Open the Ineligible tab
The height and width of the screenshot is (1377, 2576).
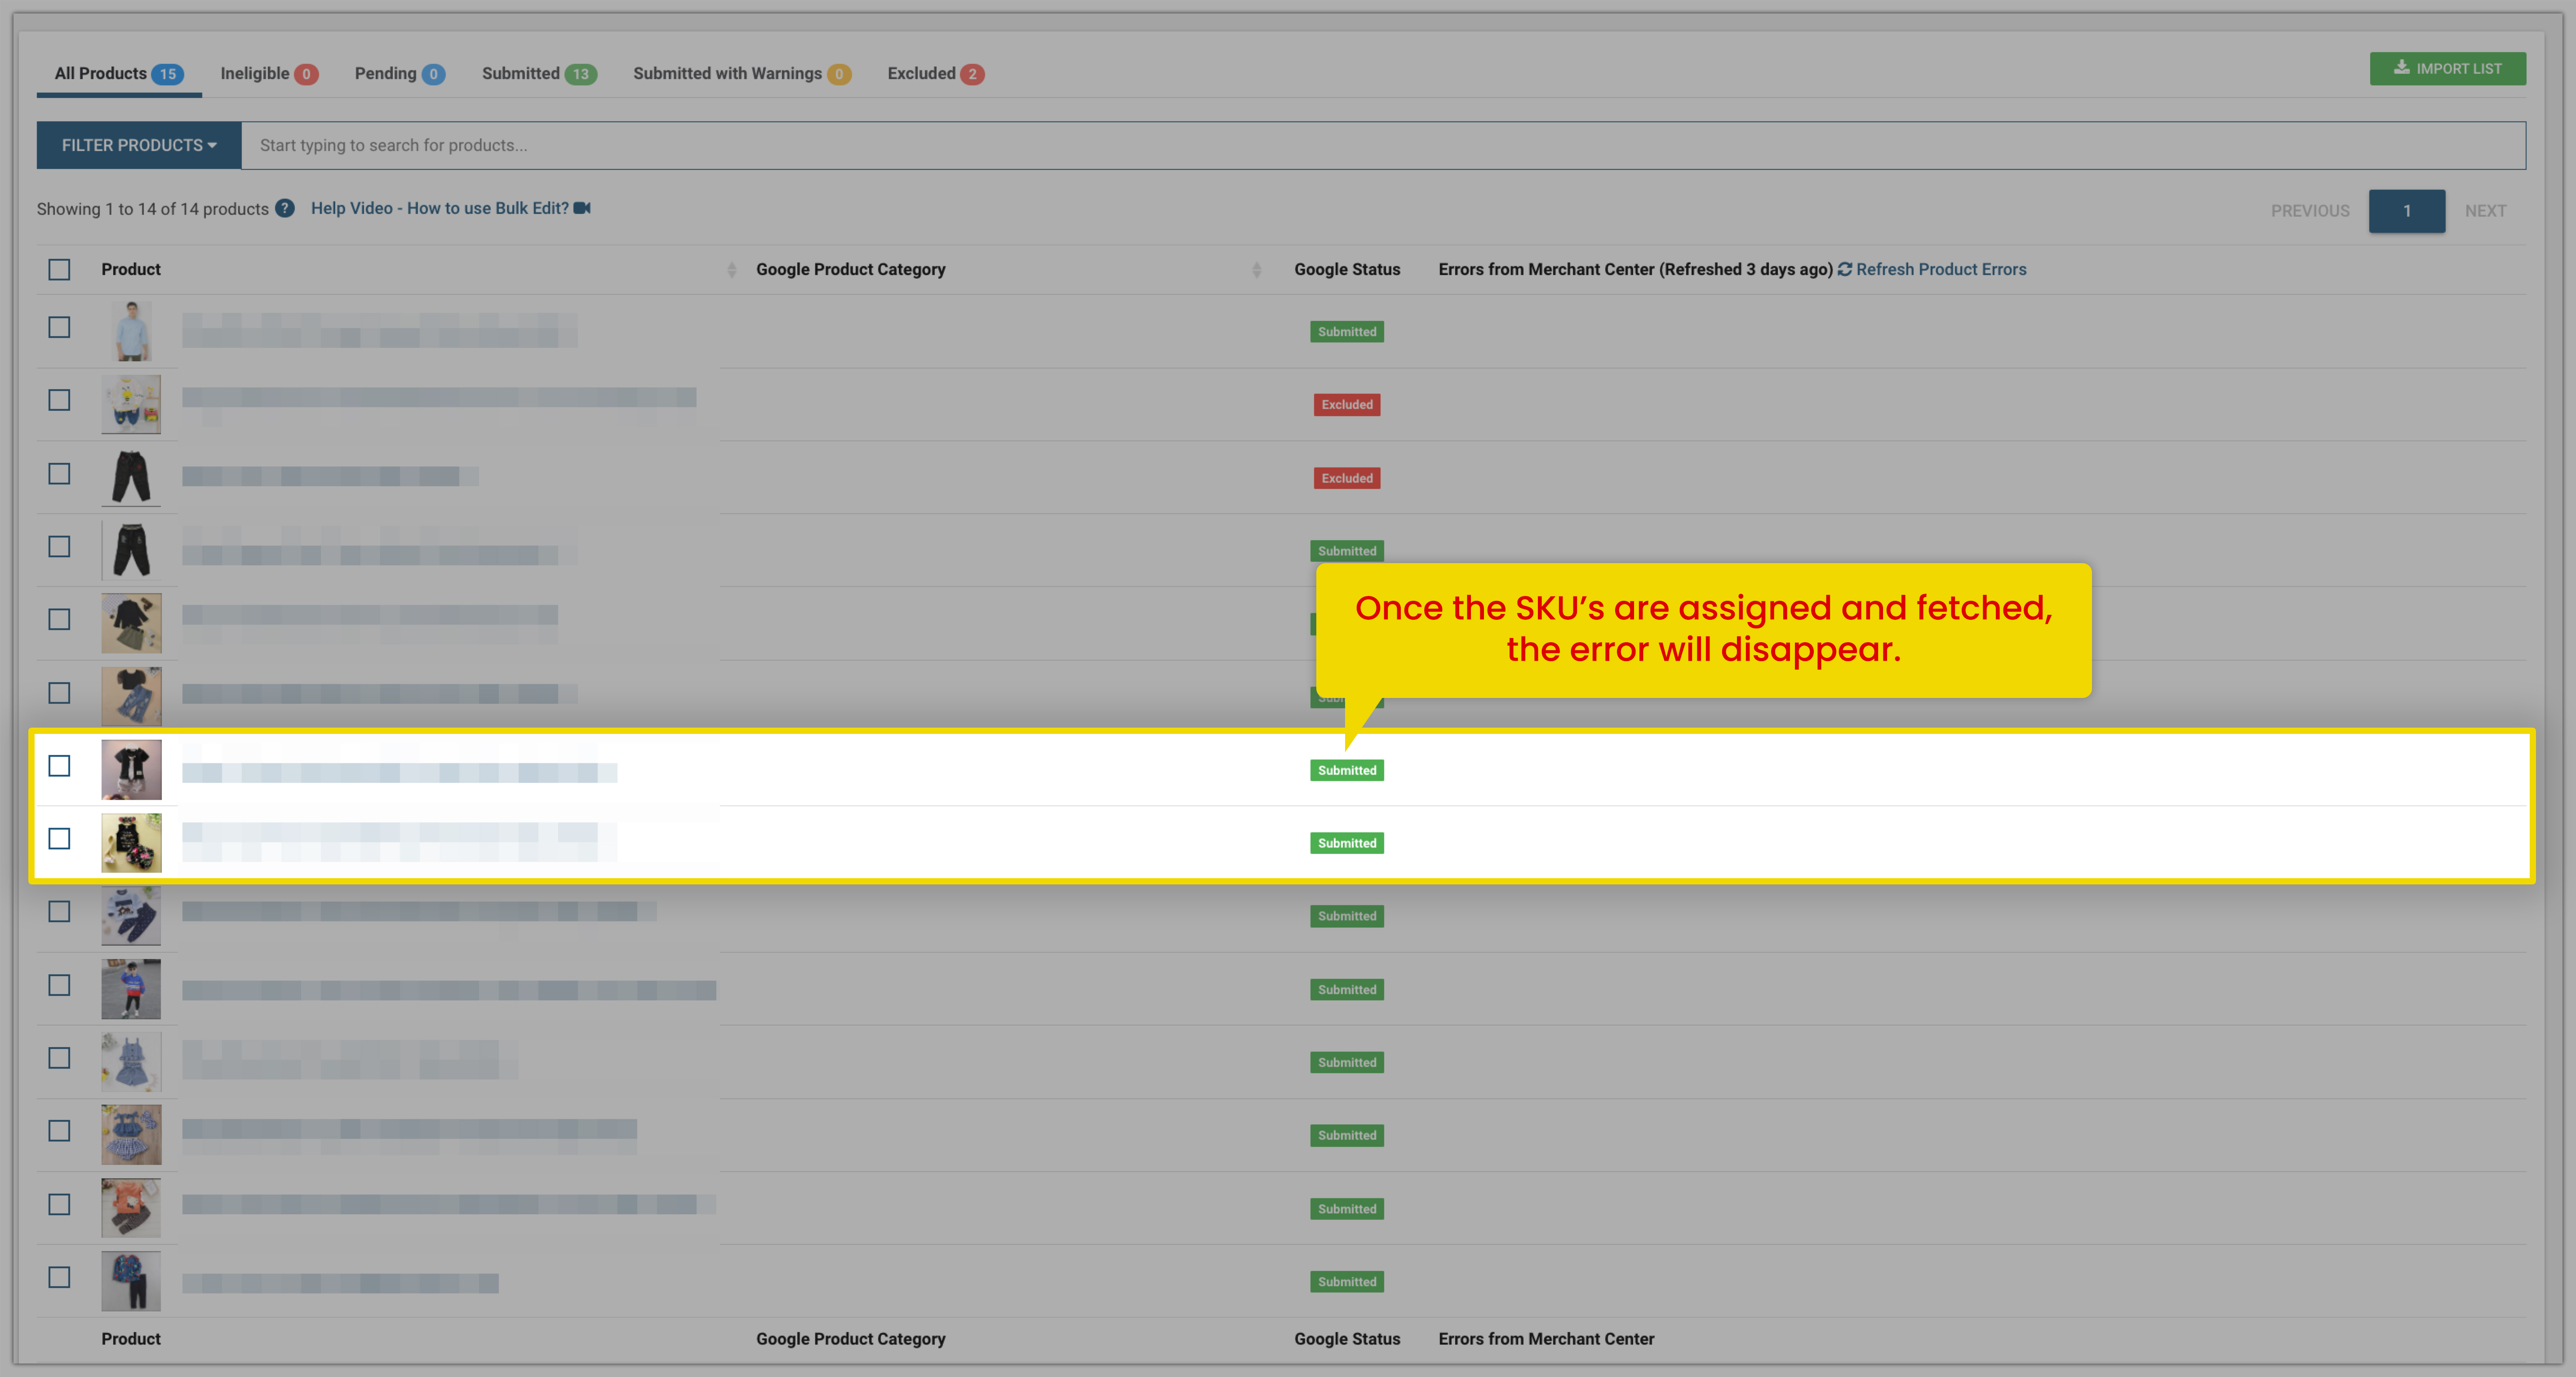[268, 73]
